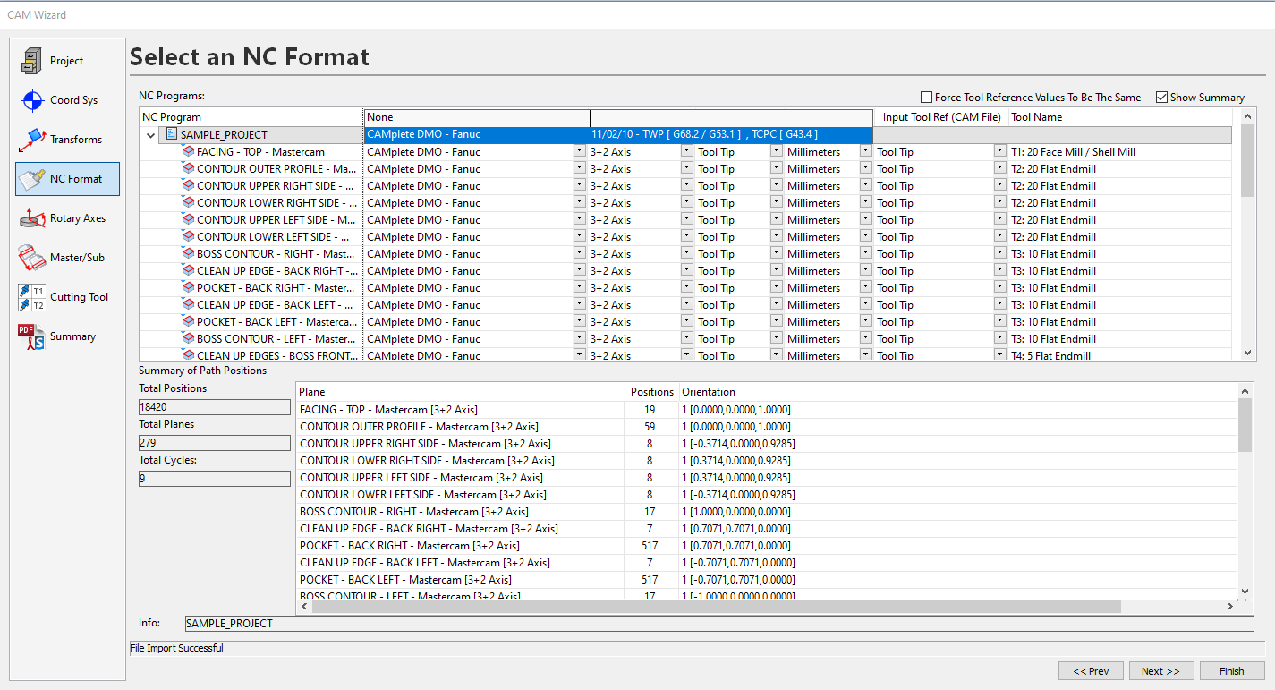This screenshot has width=1275, height=690.
Task: Click the "File Import Successful" status message
Action: point(176,648)
